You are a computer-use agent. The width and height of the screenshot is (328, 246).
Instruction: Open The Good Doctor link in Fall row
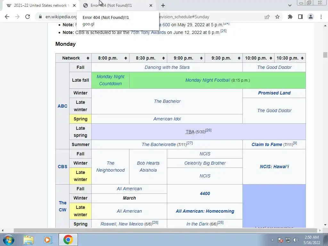(274, 67)
